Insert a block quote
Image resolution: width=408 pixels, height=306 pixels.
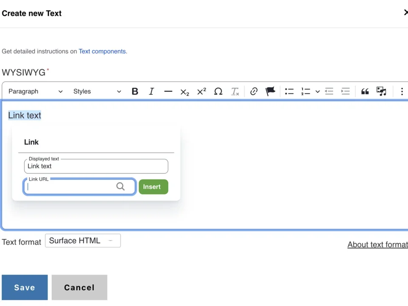coord(365,91)
